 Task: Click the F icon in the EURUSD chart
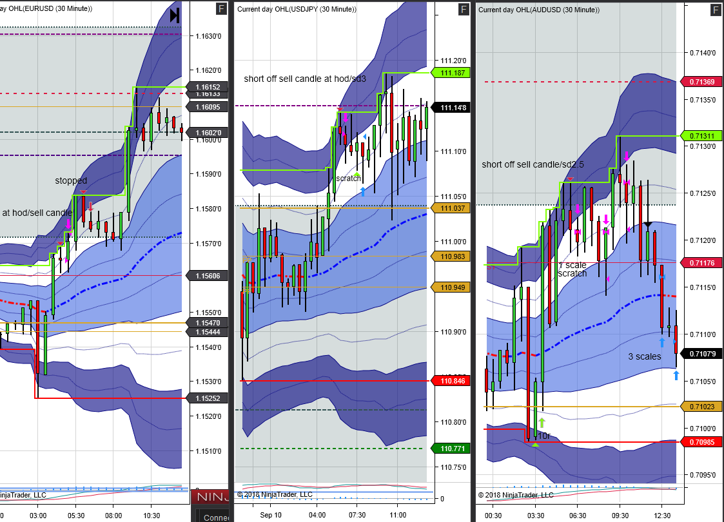221,9
